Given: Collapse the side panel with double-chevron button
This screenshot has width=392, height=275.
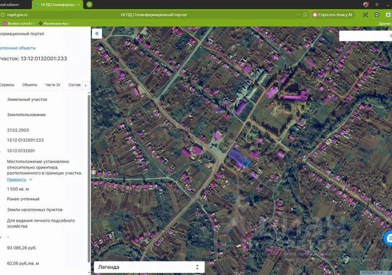Looking at the screenshot, I should 97,34.
